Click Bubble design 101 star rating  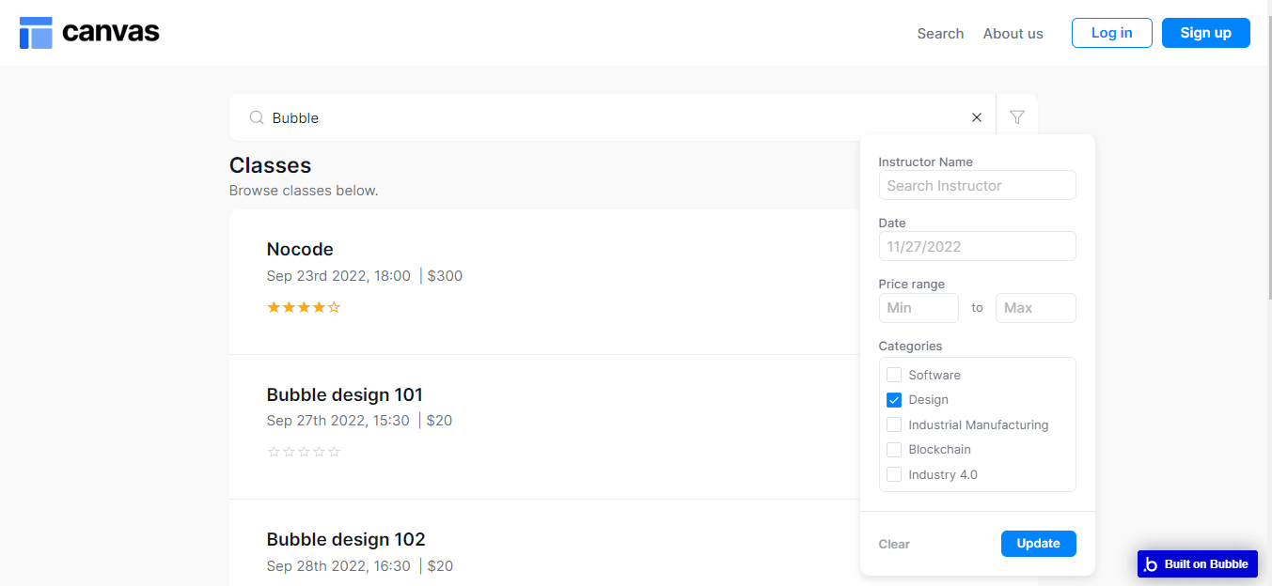pos(304,452)
